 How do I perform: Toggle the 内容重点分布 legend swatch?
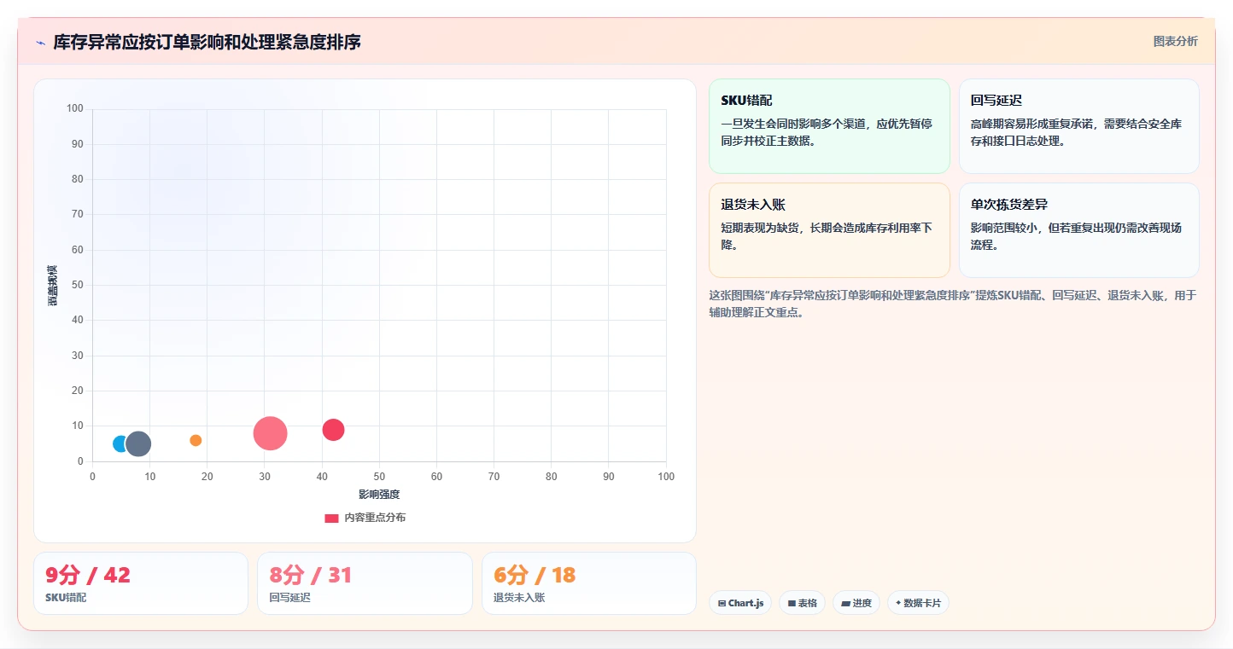pos(331,518)
